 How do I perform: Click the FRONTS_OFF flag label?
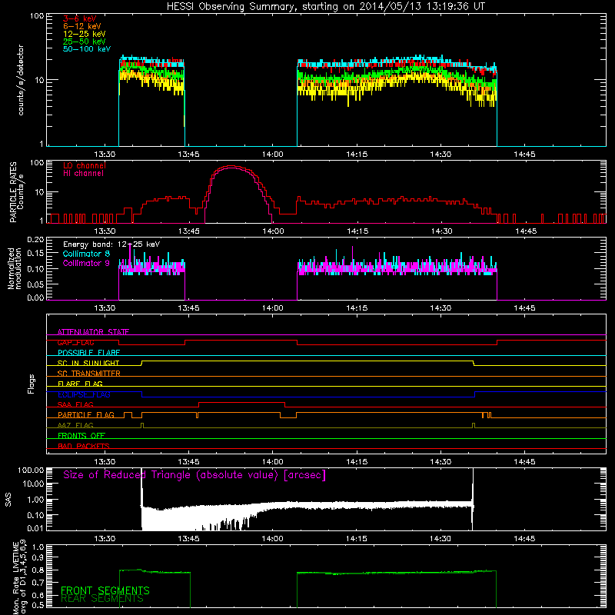point(81,435)
